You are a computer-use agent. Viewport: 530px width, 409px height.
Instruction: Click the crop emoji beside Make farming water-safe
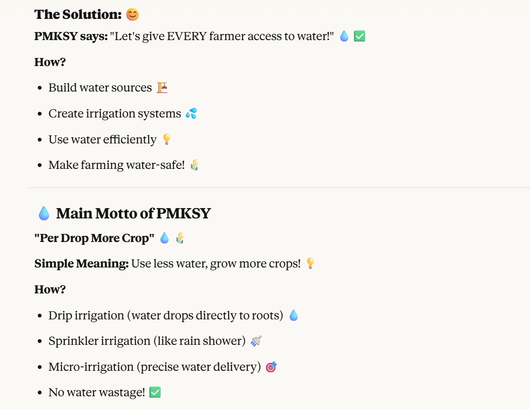point(195,165)
